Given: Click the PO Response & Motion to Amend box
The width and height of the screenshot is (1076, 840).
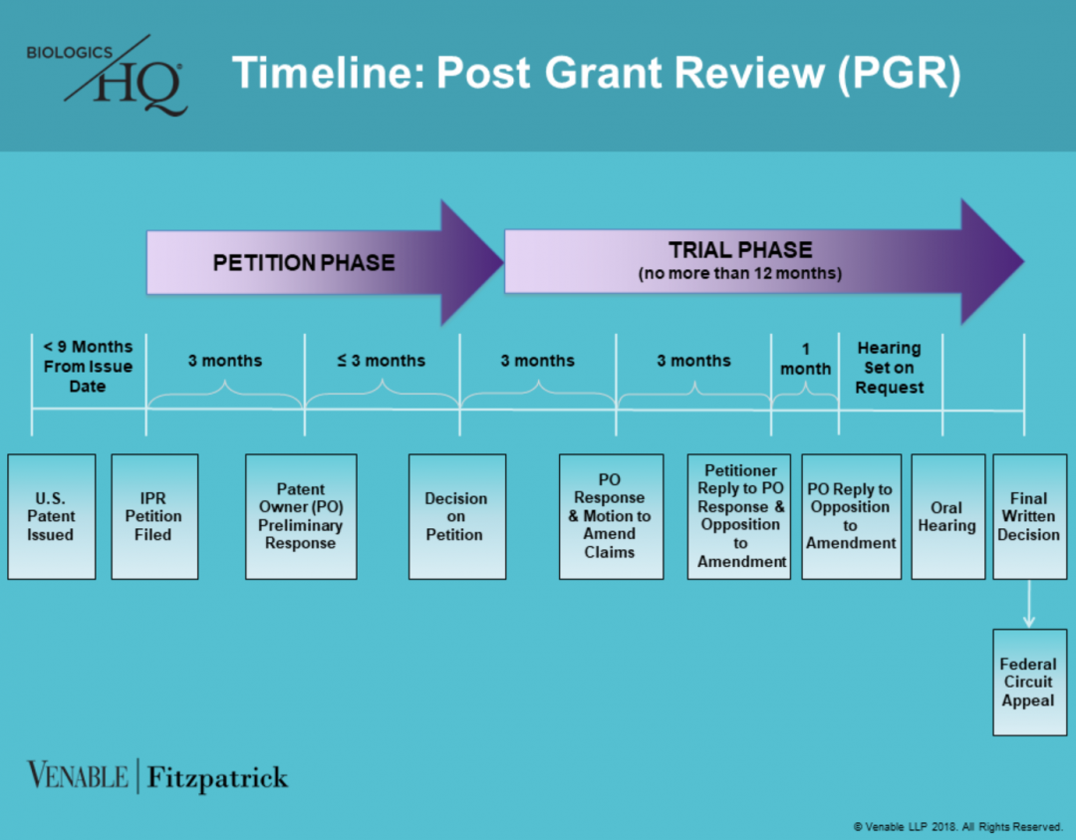Looking at the screenshot, I should tap(610, 515).
